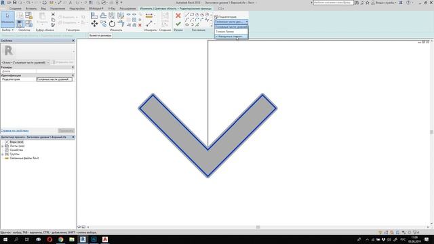434x244 pixels.
Task: Open Chrome browser from the taskbar
Action: (60, 239)
